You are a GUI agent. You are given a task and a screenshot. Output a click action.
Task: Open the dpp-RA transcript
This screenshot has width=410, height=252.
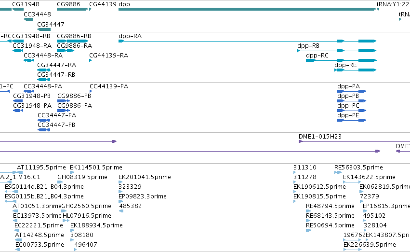tap(247, 41)
